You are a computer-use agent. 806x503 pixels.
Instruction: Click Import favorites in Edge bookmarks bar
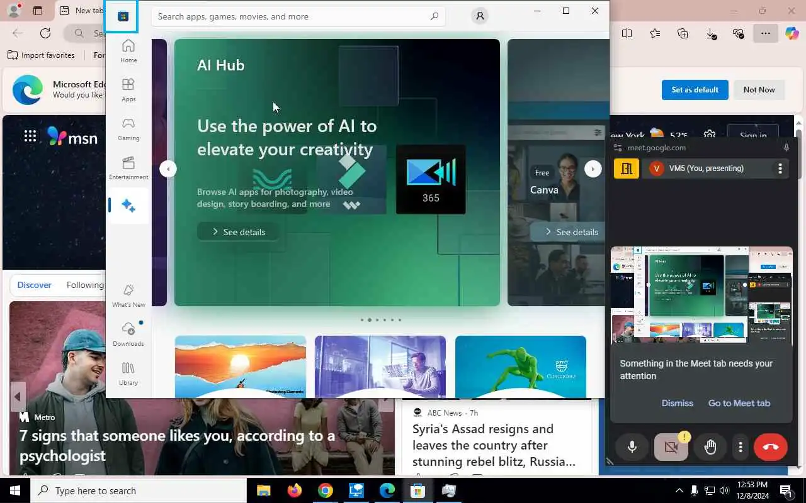41,55
